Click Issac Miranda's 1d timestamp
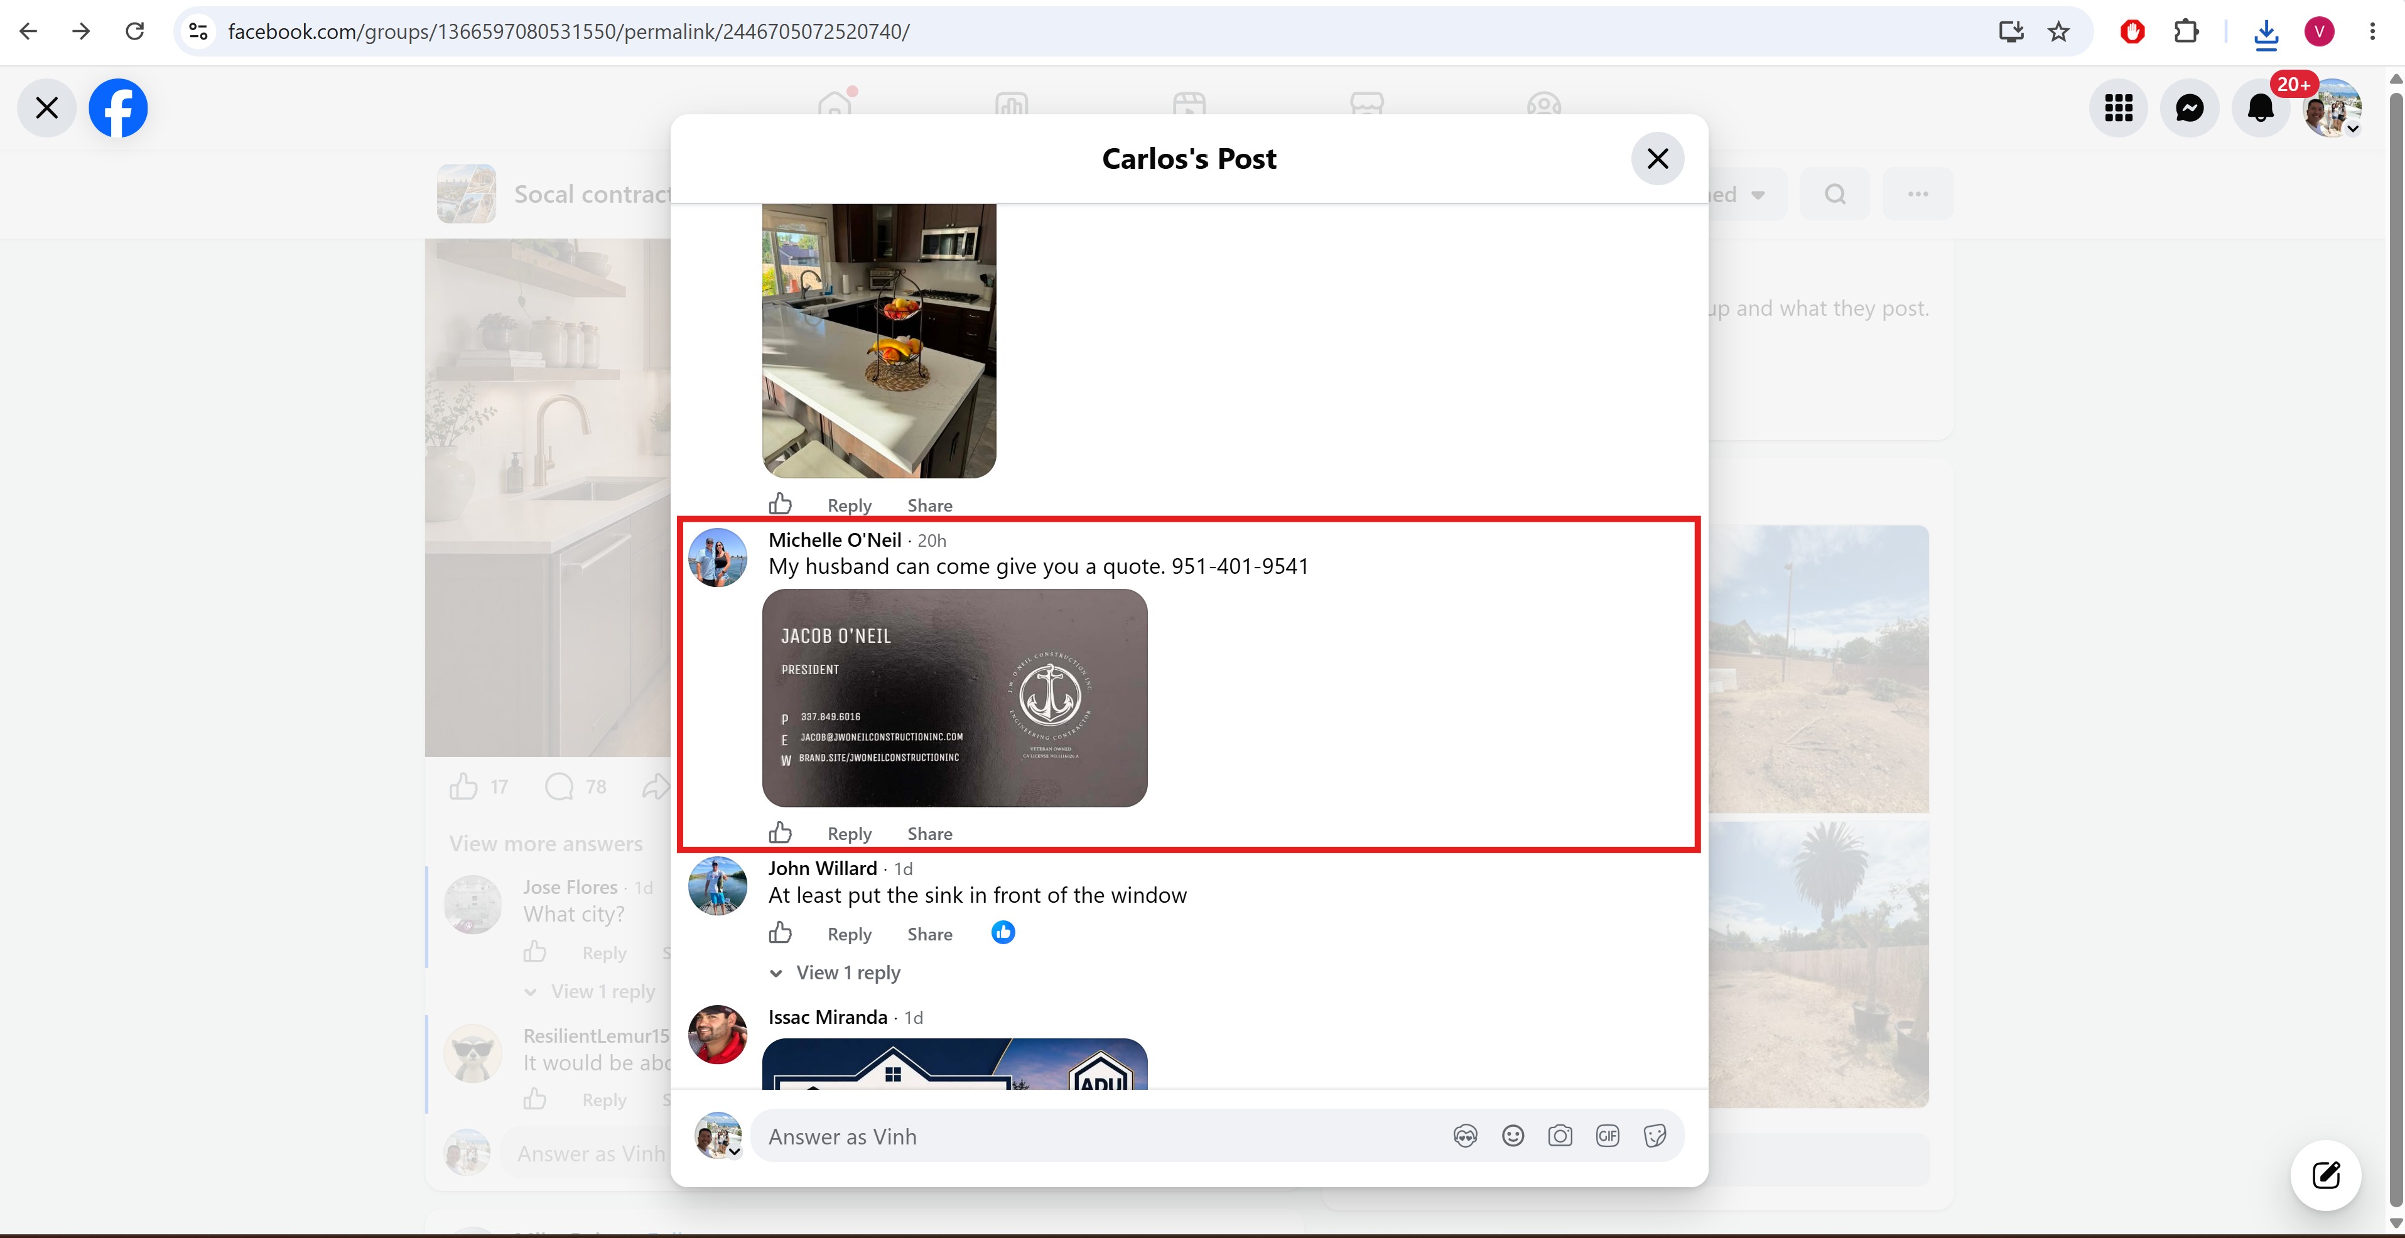Viewport: 2405px width, 1238px height. (x=913, y=1018)
